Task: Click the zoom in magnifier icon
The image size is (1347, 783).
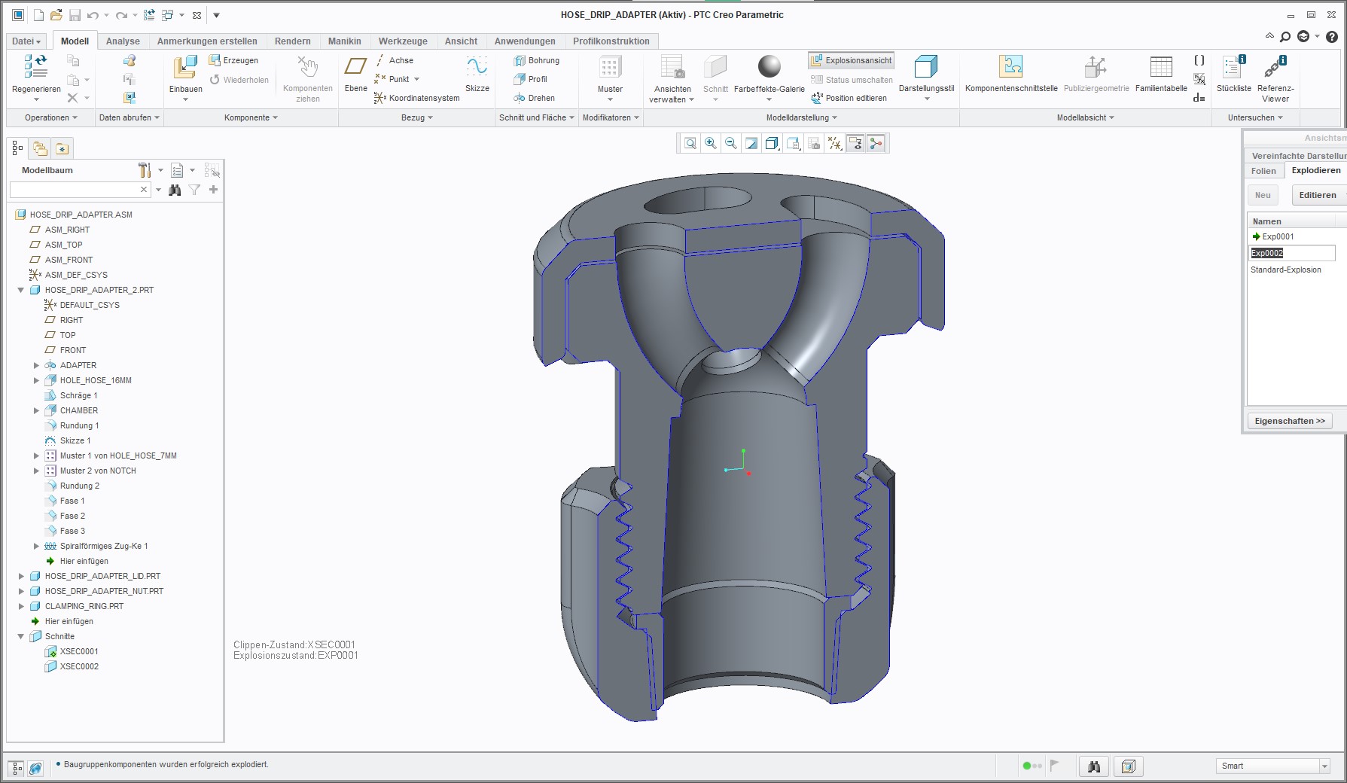Action: [x=710, y=143]
